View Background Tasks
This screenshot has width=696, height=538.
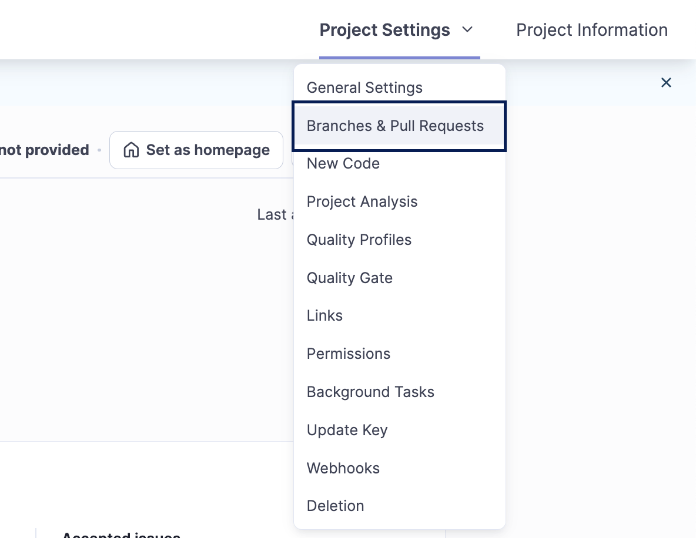[370, 392]
